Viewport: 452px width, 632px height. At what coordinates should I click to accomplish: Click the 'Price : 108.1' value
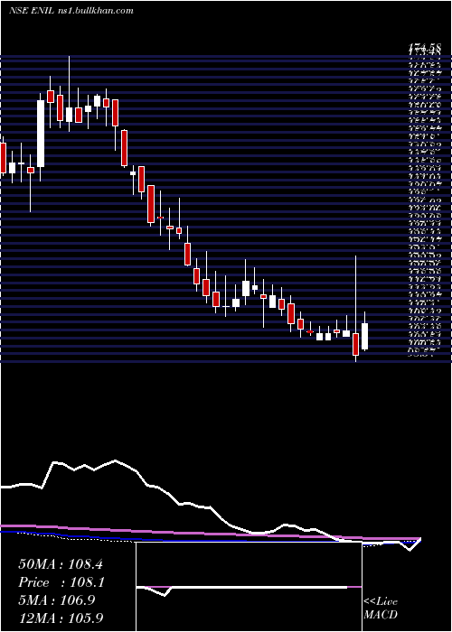click(x=61, y=582)
